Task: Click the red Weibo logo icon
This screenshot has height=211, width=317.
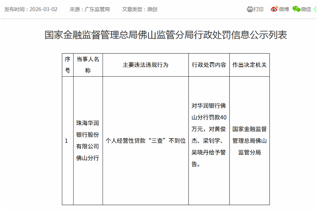Action: coord(274,9)
